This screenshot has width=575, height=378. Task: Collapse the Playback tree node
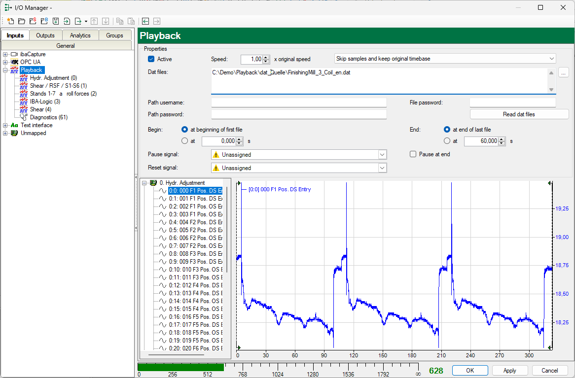[x=5, y=70]
